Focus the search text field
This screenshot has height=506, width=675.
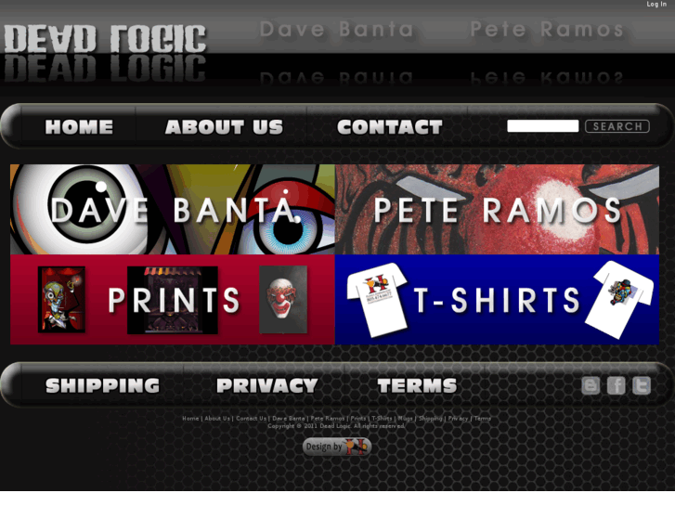[x=543, y=126]
